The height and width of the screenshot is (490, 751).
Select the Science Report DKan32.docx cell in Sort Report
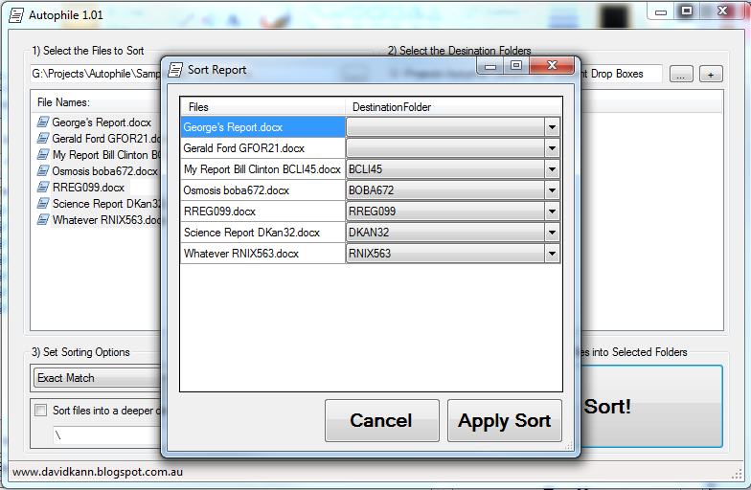[262, 233]
